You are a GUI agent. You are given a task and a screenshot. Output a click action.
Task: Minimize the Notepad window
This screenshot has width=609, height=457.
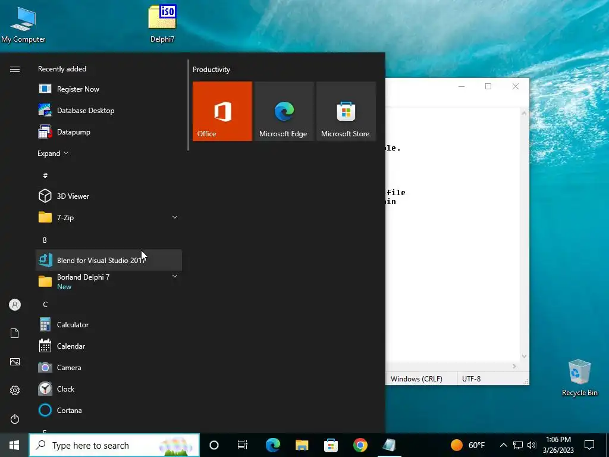click(x=462, y=86)
